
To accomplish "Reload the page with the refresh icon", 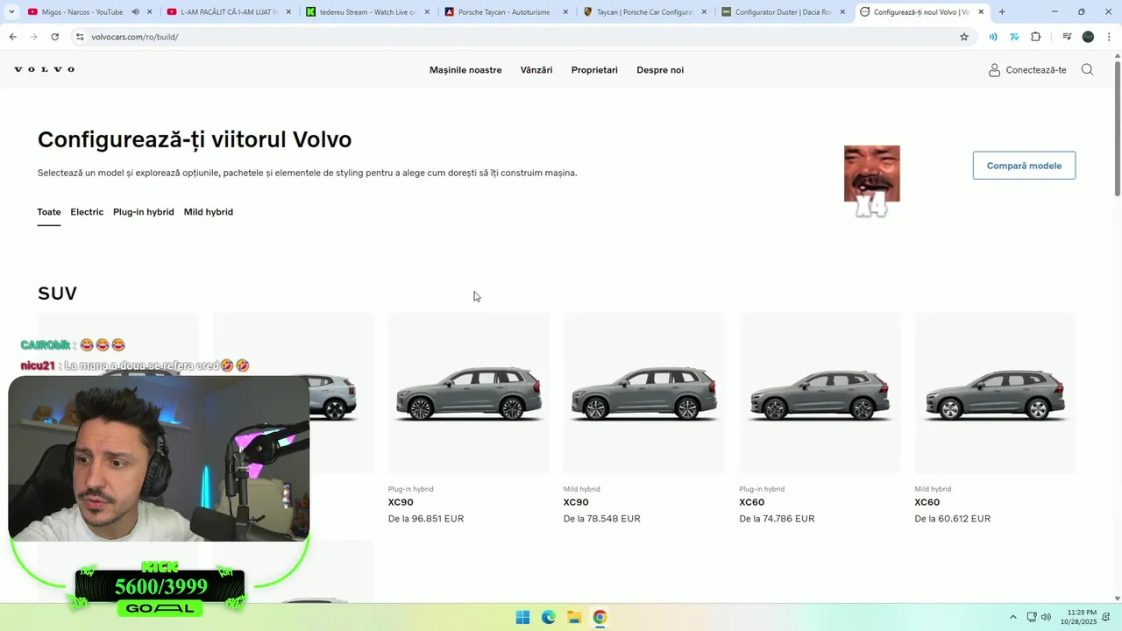I will pos(54,37).
